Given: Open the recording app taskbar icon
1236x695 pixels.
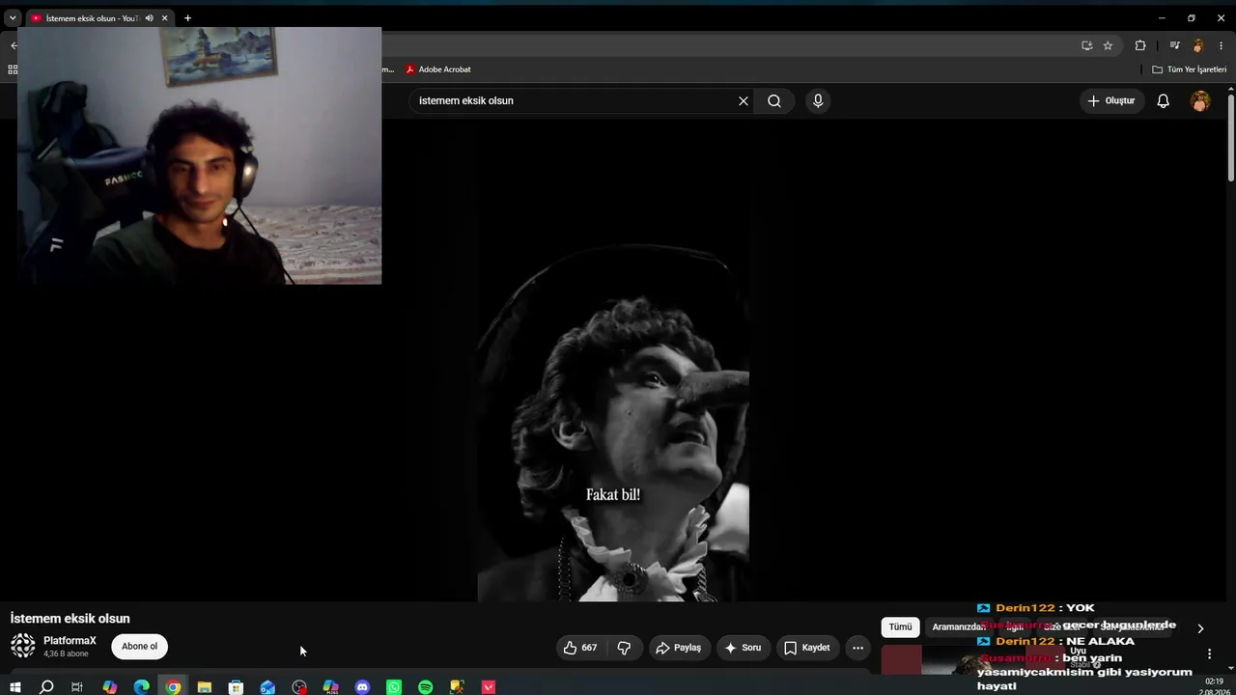Looking at the screenshot, I should [299, 687].
